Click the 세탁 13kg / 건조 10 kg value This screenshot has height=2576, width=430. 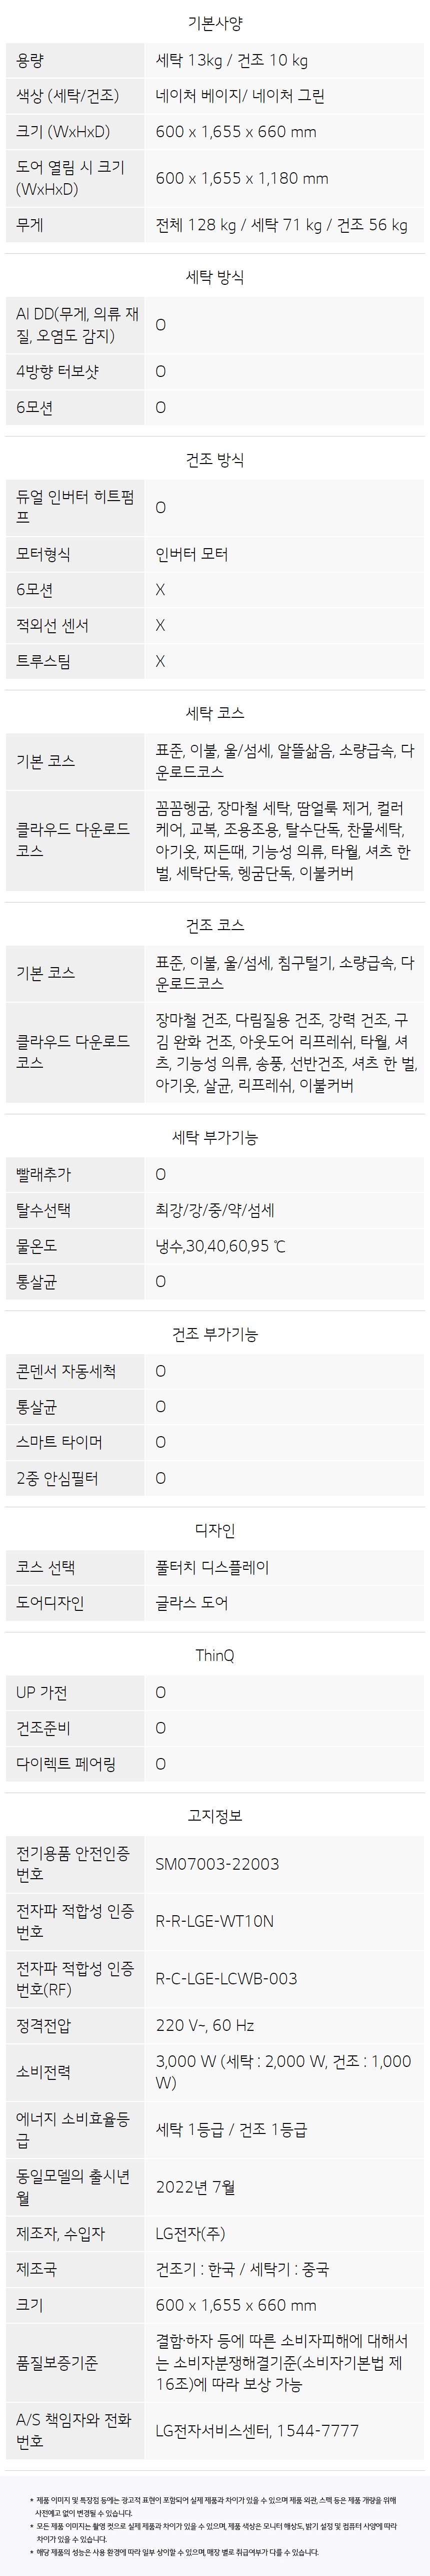click(231, 60)
